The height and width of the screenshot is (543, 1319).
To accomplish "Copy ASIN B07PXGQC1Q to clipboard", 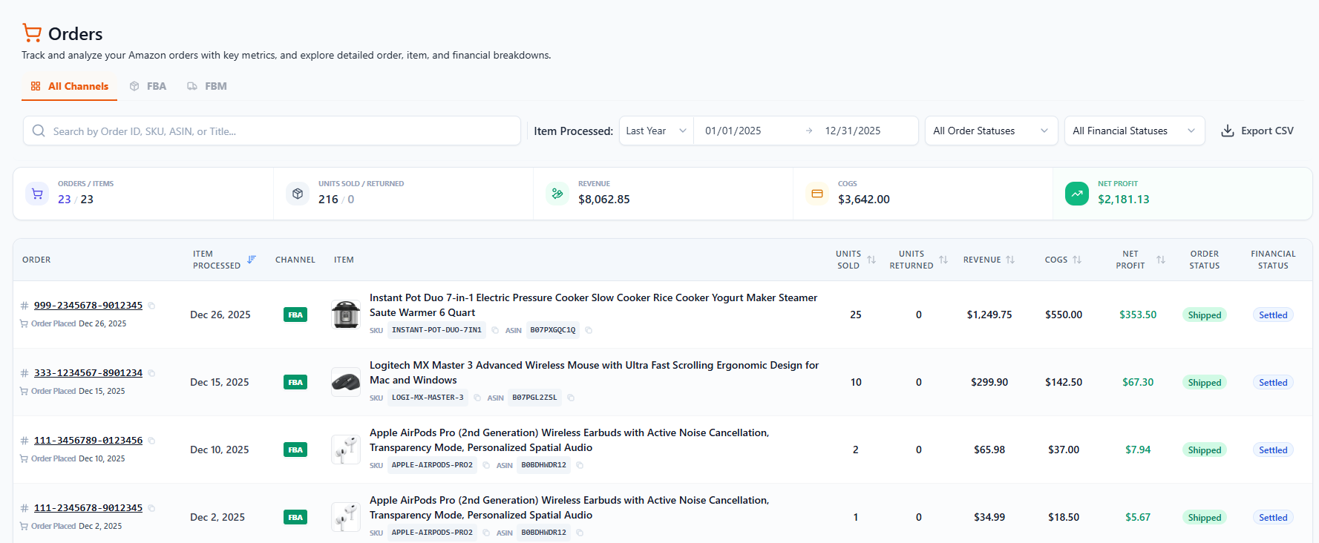I will (x=589, y=330).
